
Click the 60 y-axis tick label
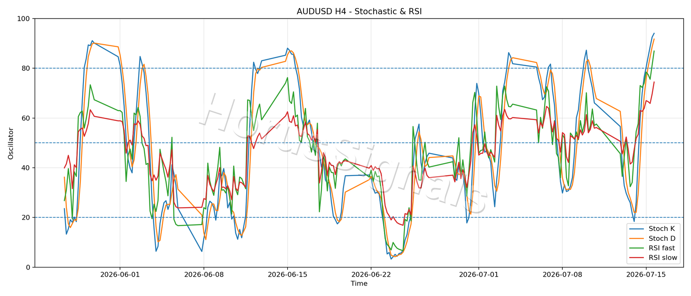(26, 118)
